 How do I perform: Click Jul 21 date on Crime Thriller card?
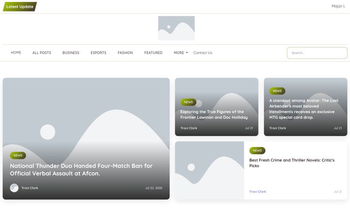coord(338,192)
